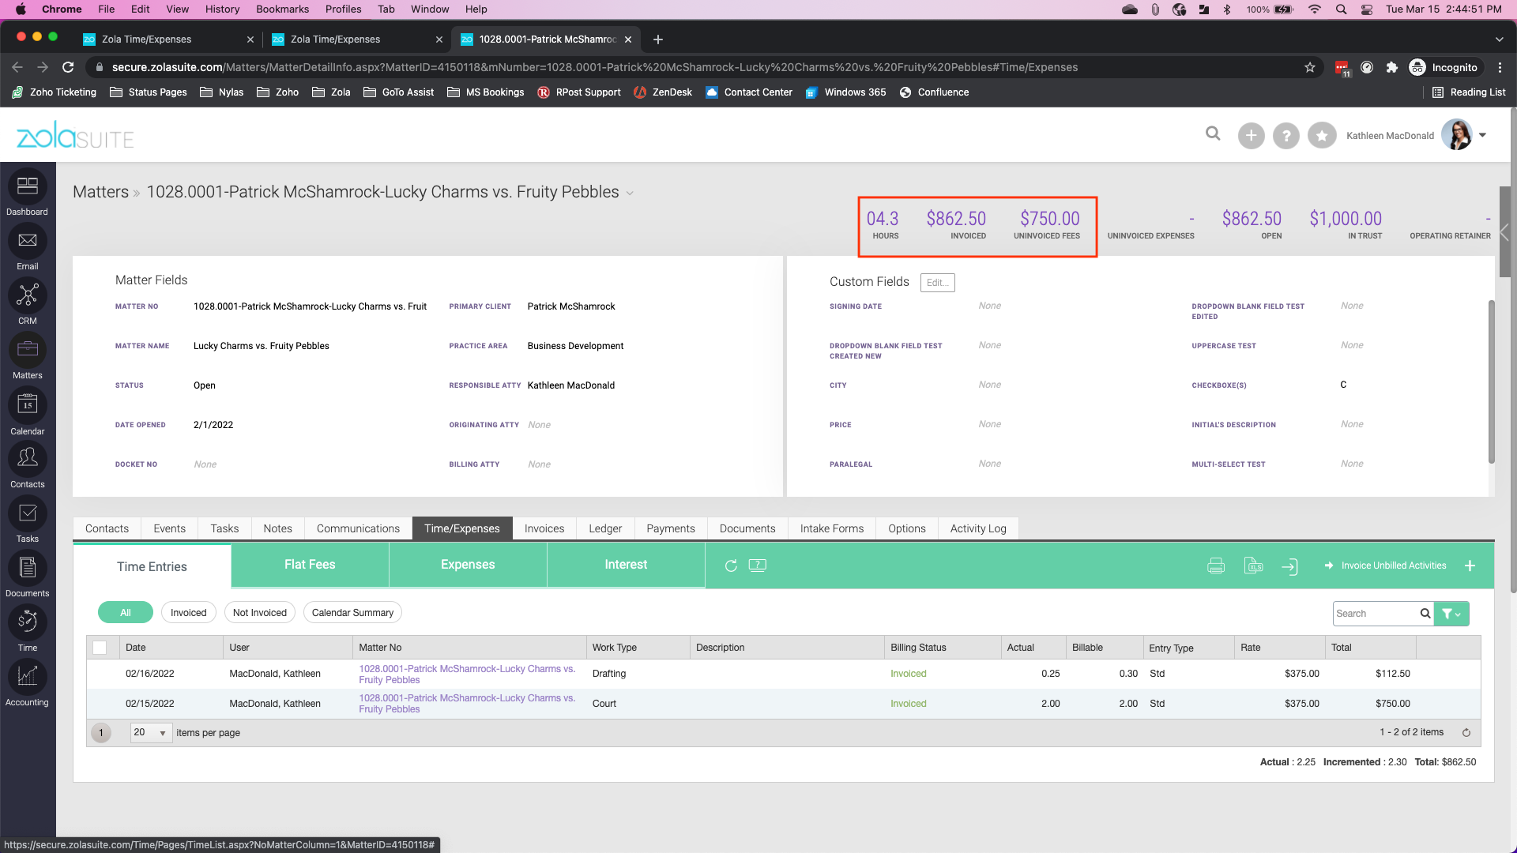
Task: Click the page vertical scrollbar
Action: click(x=1513, y=351)
